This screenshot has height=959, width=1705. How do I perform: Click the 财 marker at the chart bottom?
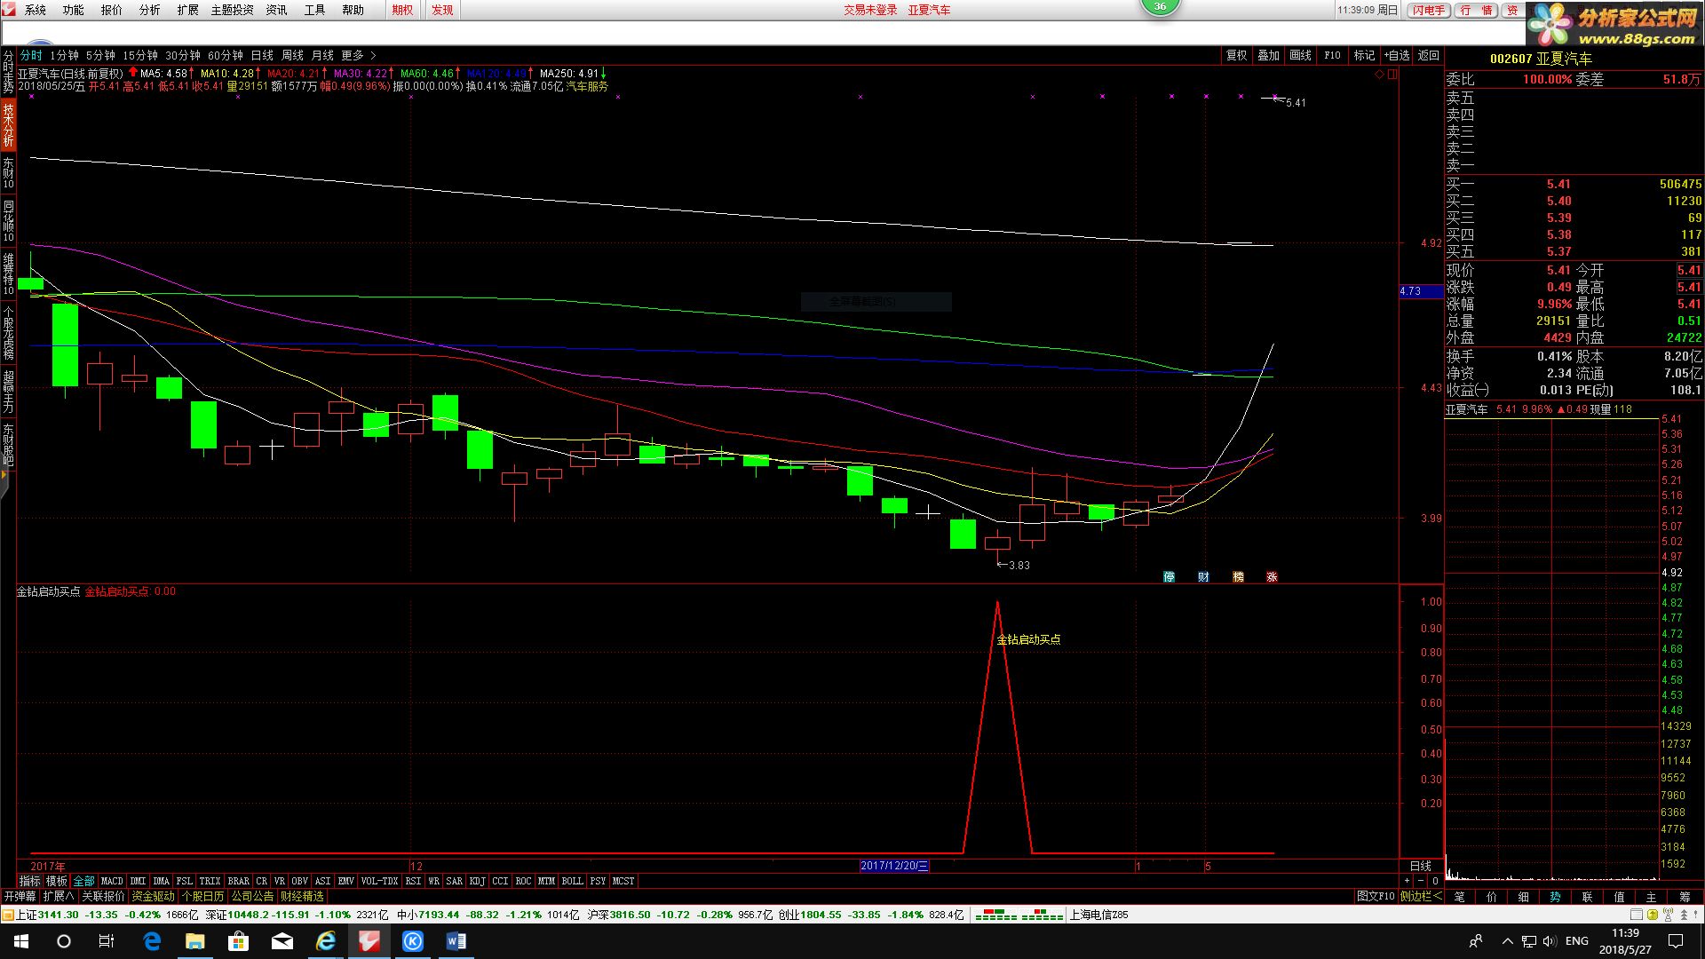[x=1203, y=576]
